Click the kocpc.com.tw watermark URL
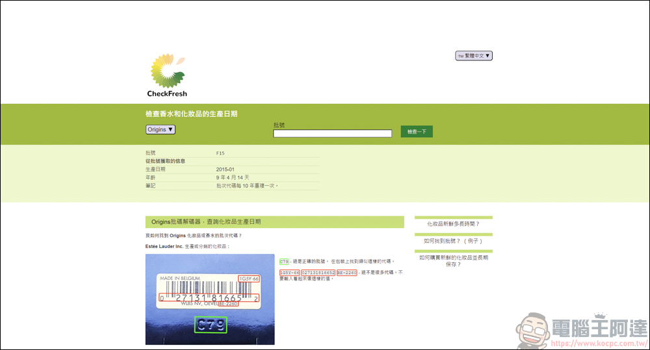 click(x=599, y=344)
